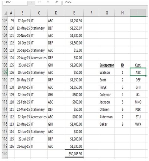Select cell containing Watson
Image resolution: width=149 pixels, height=161 pixels.
coord(107,72)
